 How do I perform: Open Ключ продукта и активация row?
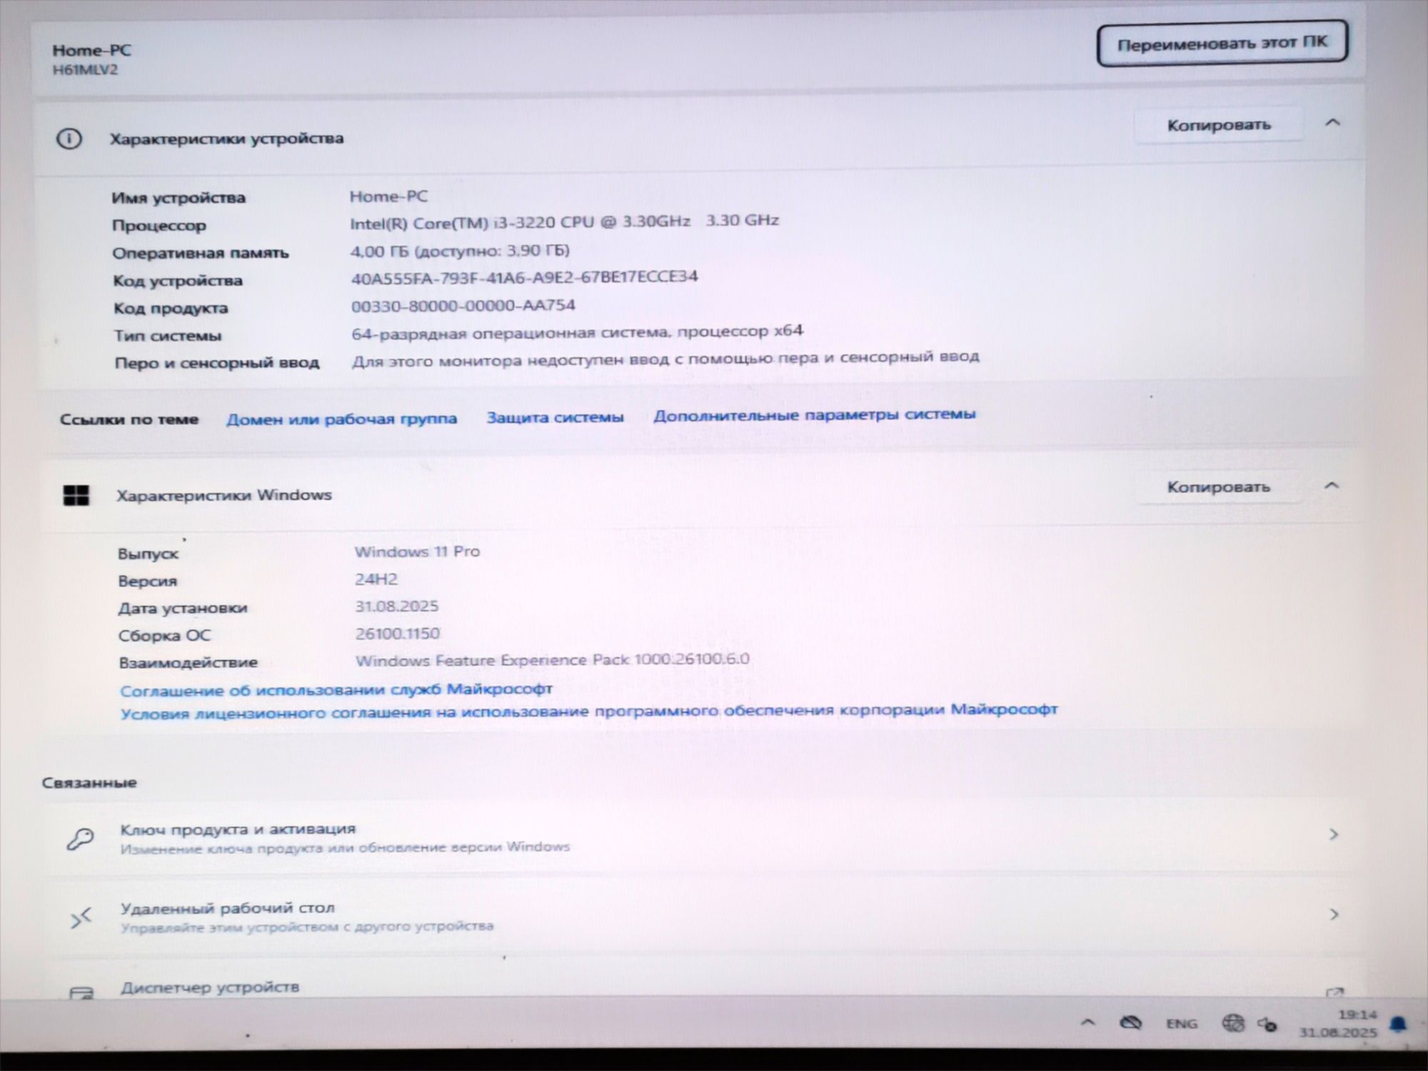tap(703, 837)
